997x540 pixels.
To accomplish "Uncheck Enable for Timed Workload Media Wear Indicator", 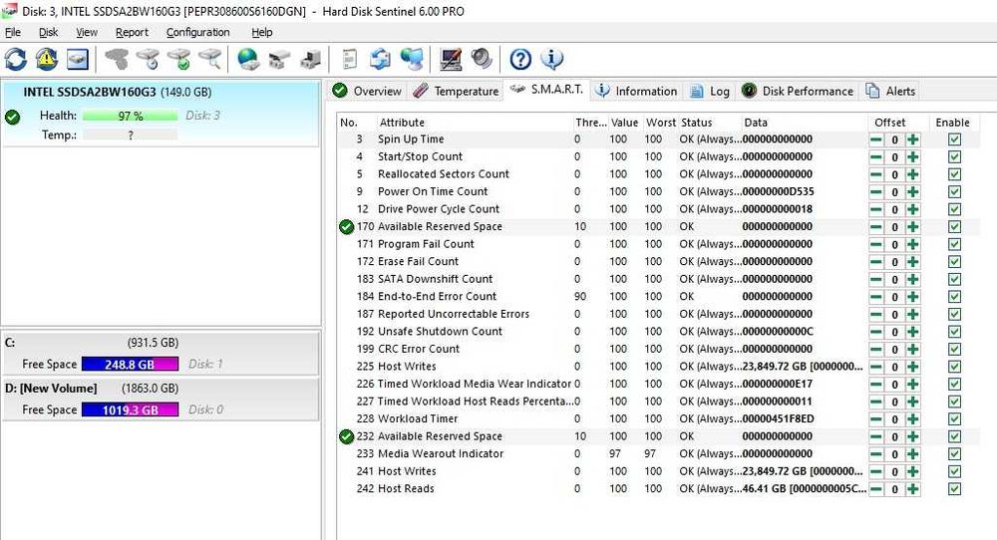I will point(954,385).
